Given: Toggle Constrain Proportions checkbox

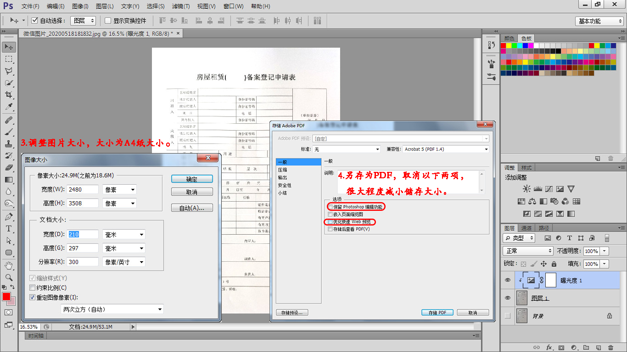Looking at the screenshot, I should coord(32,288).
